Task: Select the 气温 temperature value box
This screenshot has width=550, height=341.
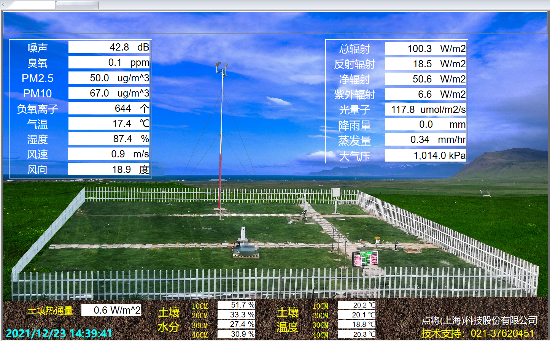Action: coord(109,124)
